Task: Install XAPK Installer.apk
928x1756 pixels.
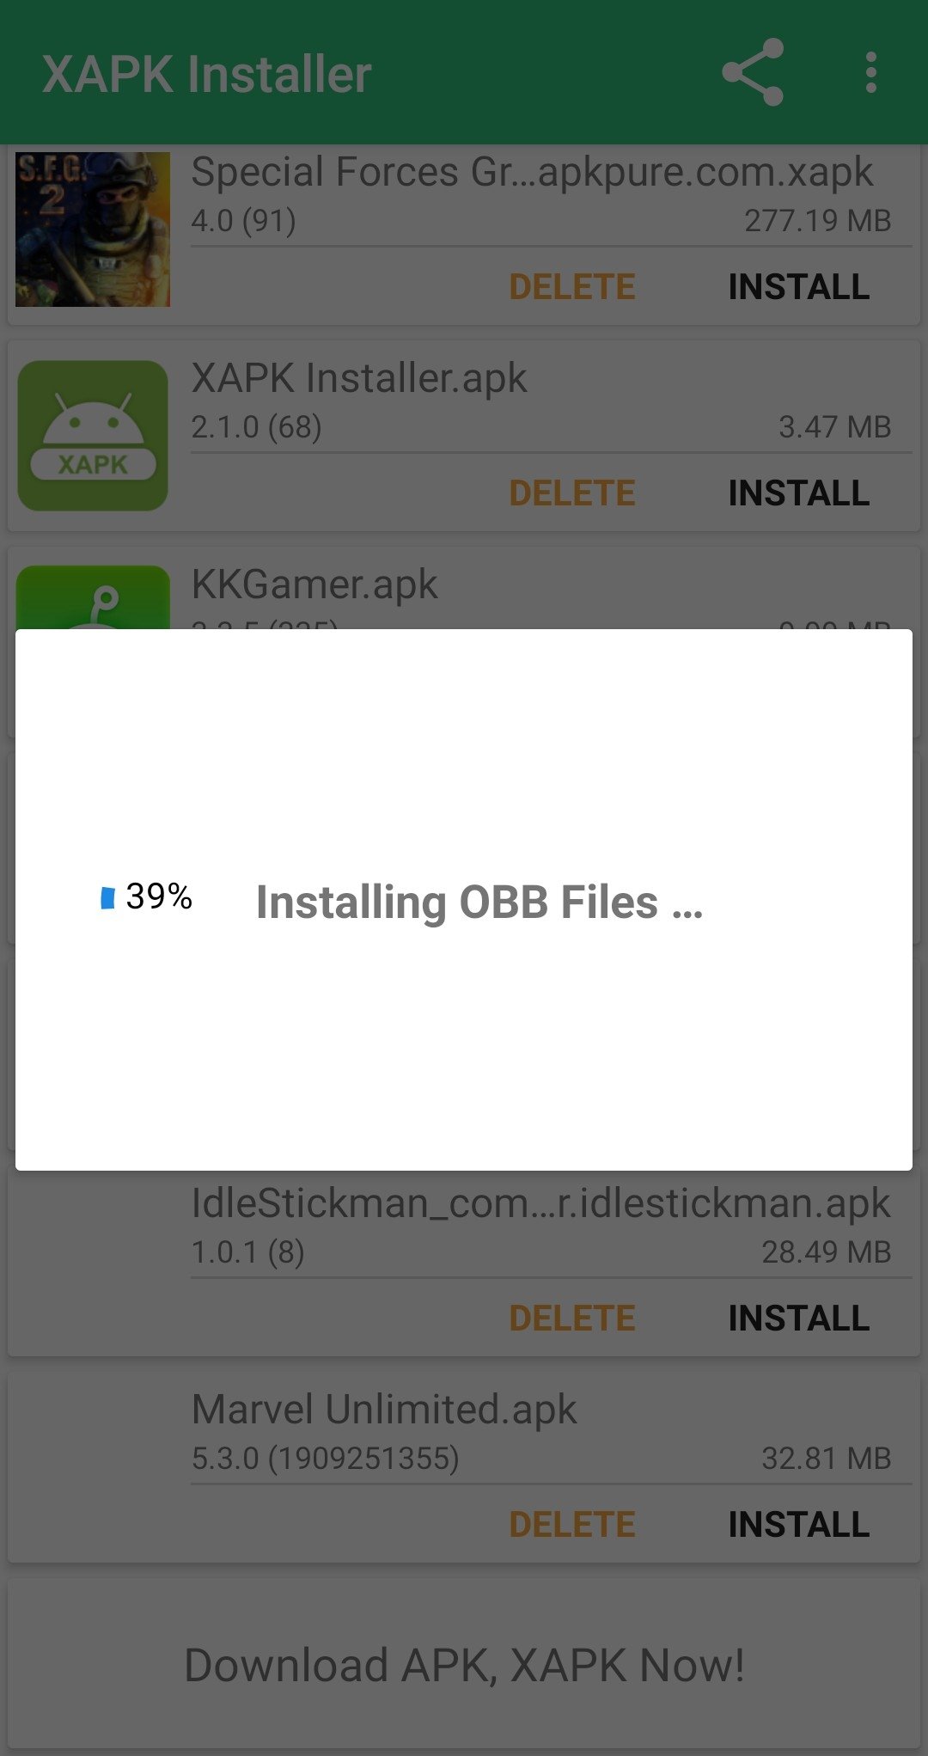Action: pyautogui.click(x=799, y=493)
